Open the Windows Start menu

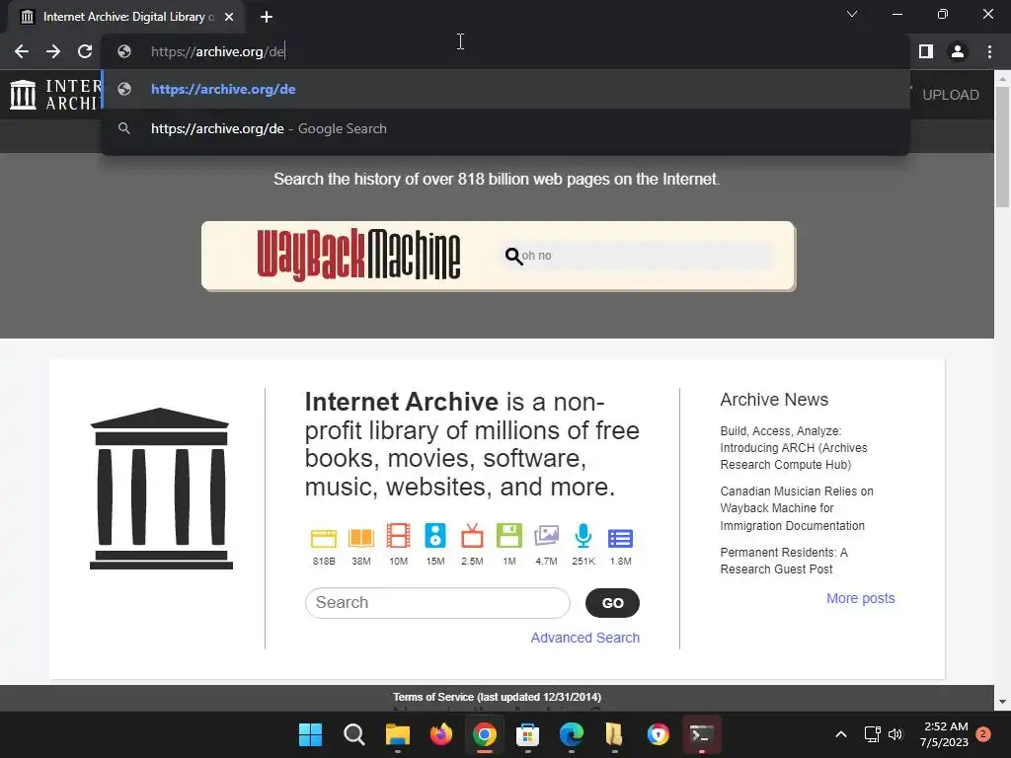click(310, 734)
